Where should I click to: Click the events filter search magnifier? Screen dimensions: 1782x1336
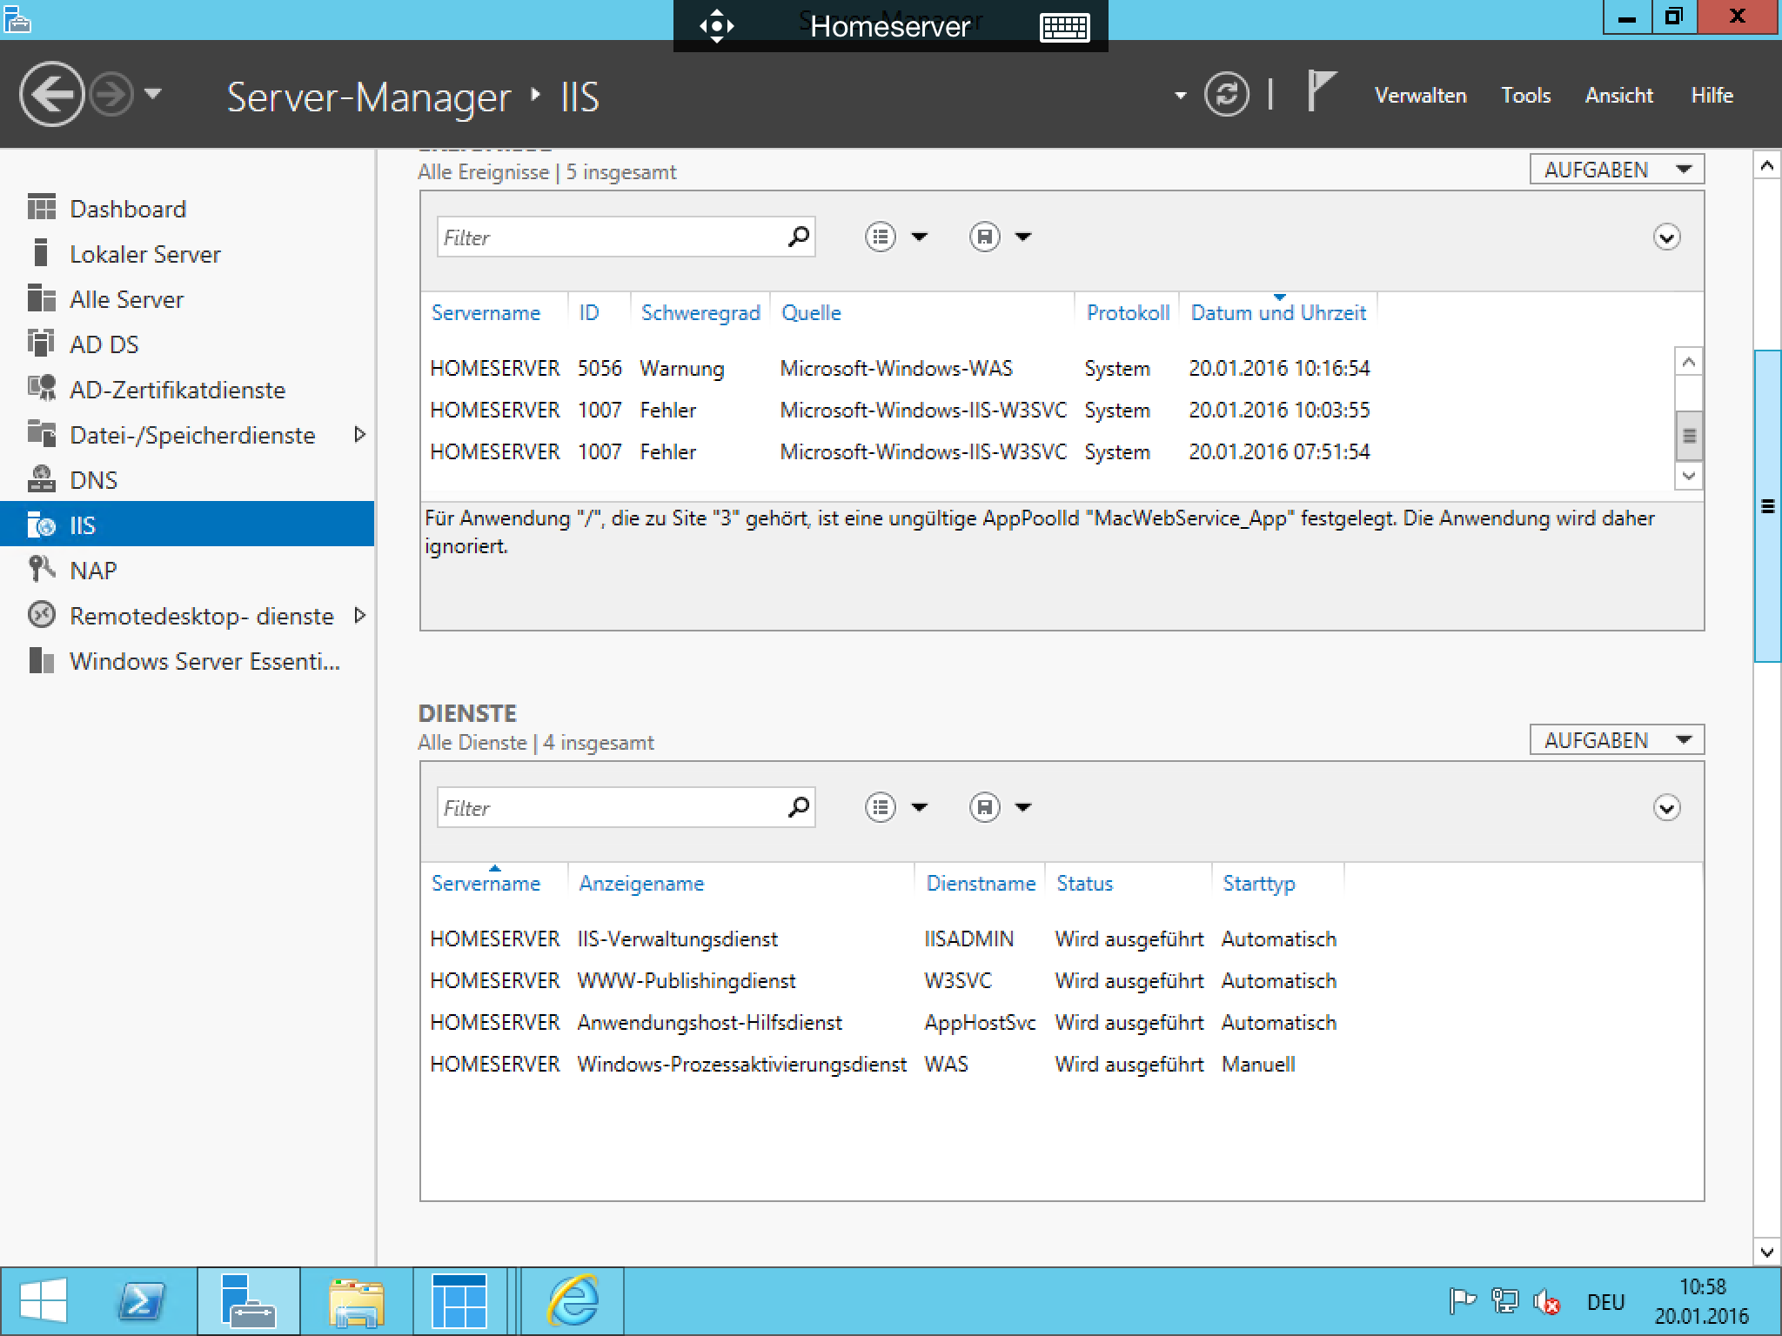coord(798,237)
